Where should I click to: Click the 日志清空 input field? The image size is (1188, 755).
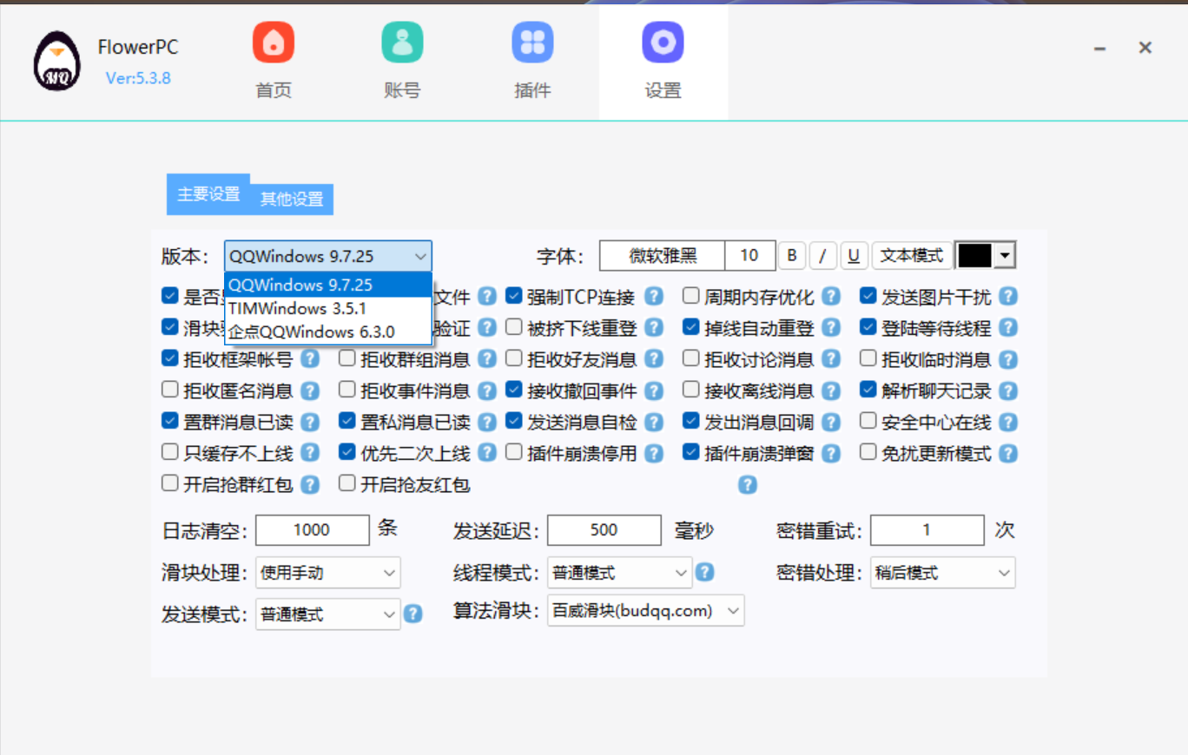click(312, 530)
